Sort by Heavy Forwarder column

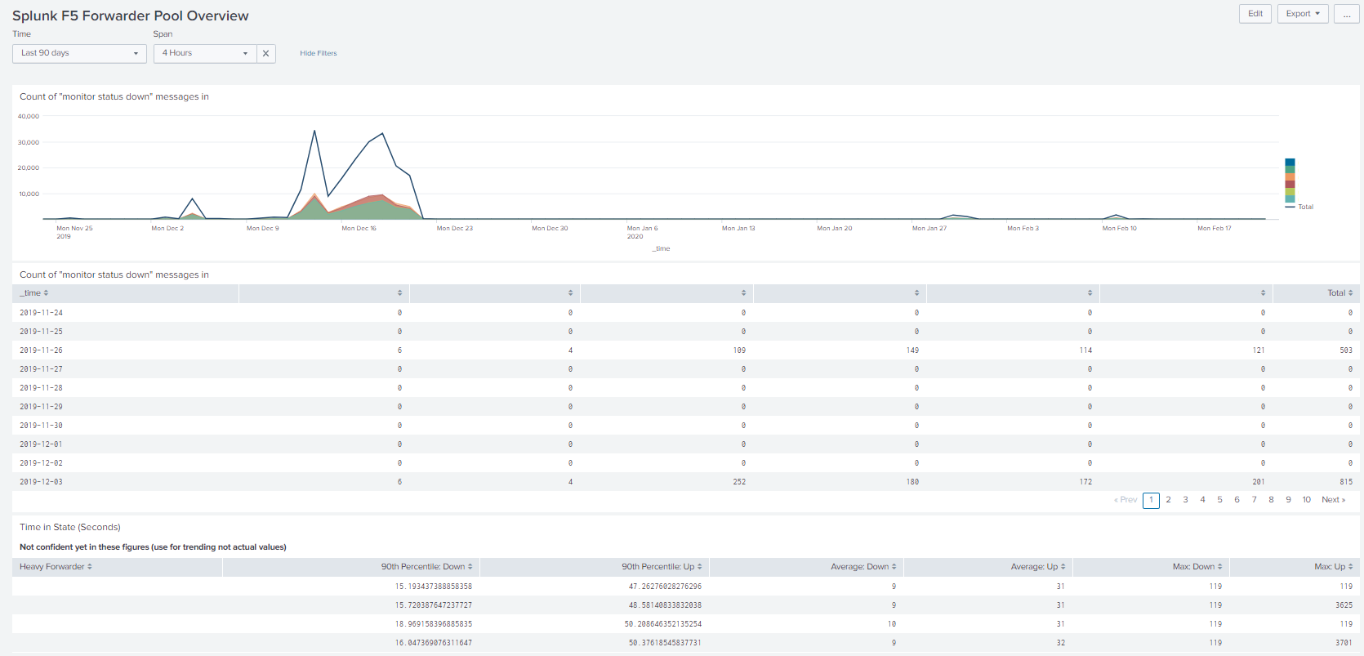56,567
